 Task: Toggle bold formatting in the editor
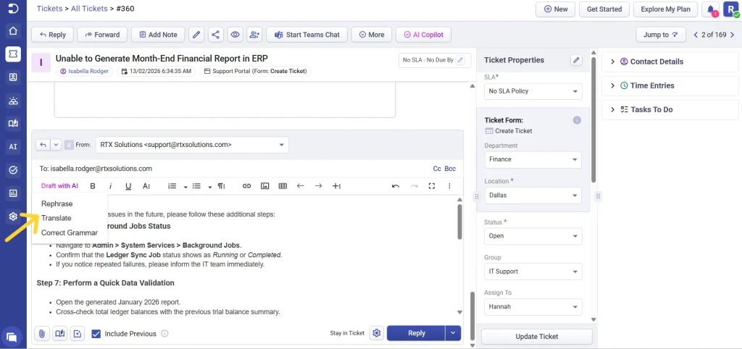tap(93, 186)
